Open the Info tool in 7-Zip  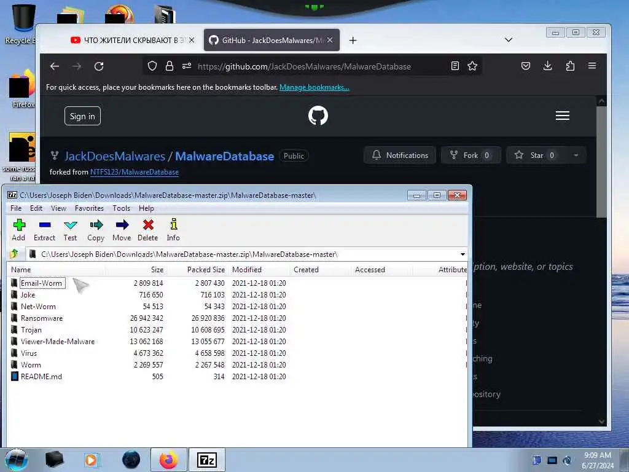click(173, 230)
